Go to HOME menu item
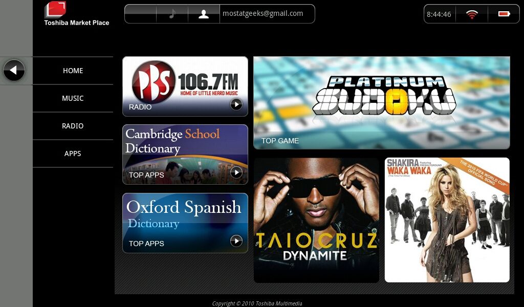Image resolution: width=524 pixels, height=307 pixels. pyautogui.click(x=73, y=71)
